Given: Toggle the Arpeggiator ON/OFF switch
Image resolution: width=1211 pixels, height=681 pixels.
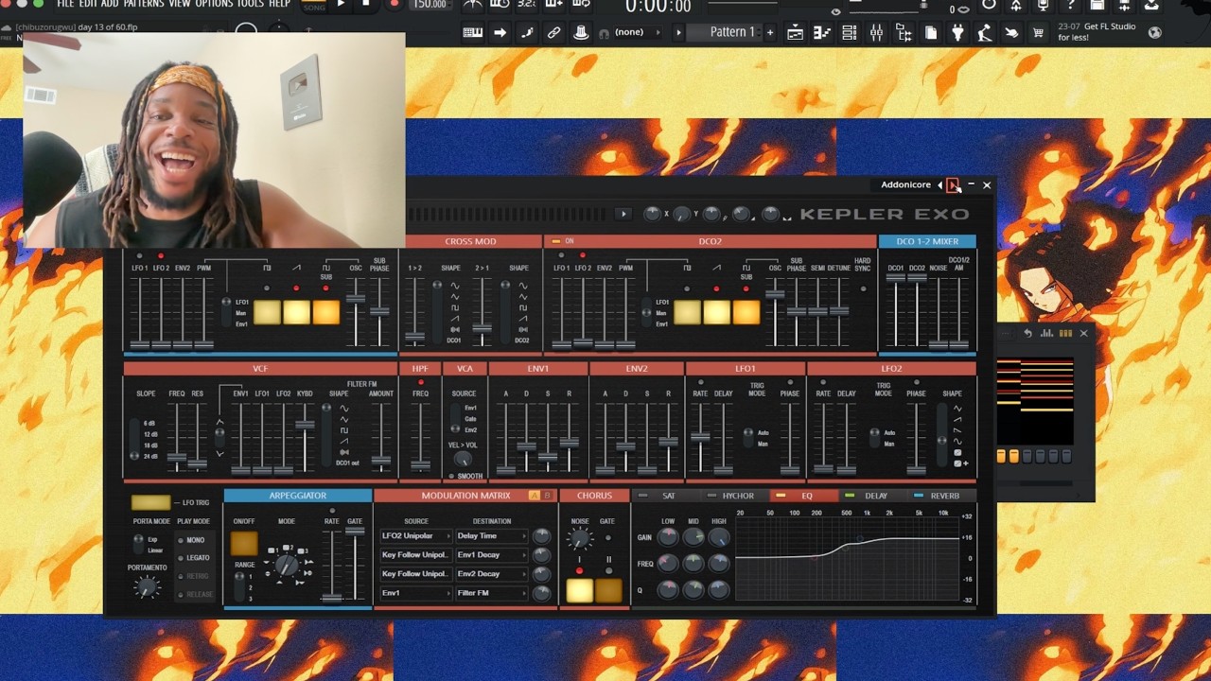Looking at the screenshot, I should 244,543.
